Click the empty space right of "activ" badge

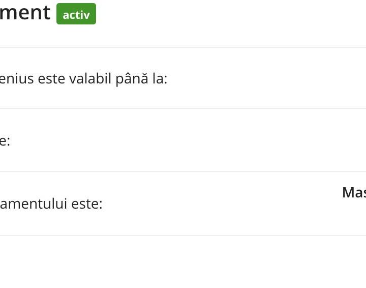tap(229, 14)
